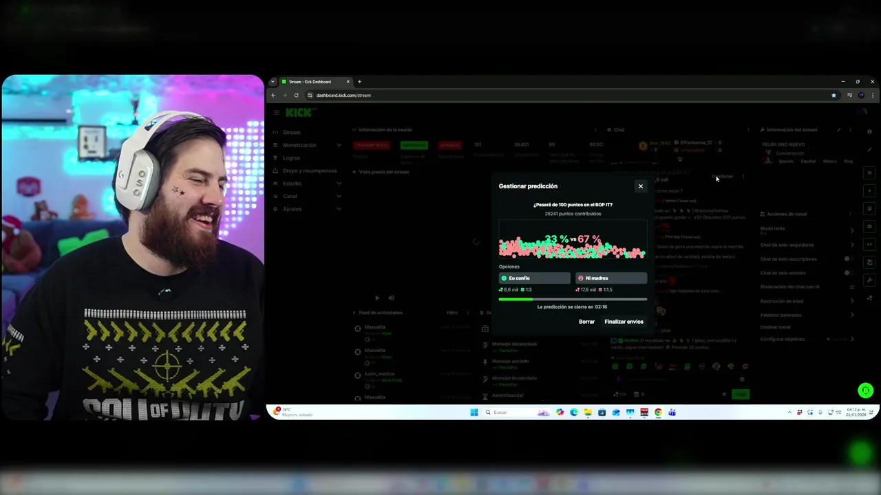This screenshot has width=881, height=495.
Task: Expand Palabras baneadas option
Action: pyautogui.click(x=807, y=315)
